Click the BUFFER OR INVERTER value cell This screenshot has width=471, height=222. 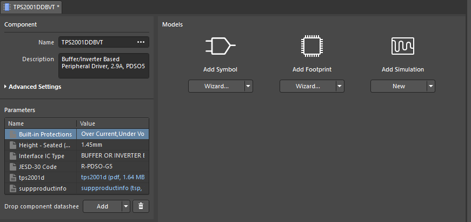click(x=112, y=155)
